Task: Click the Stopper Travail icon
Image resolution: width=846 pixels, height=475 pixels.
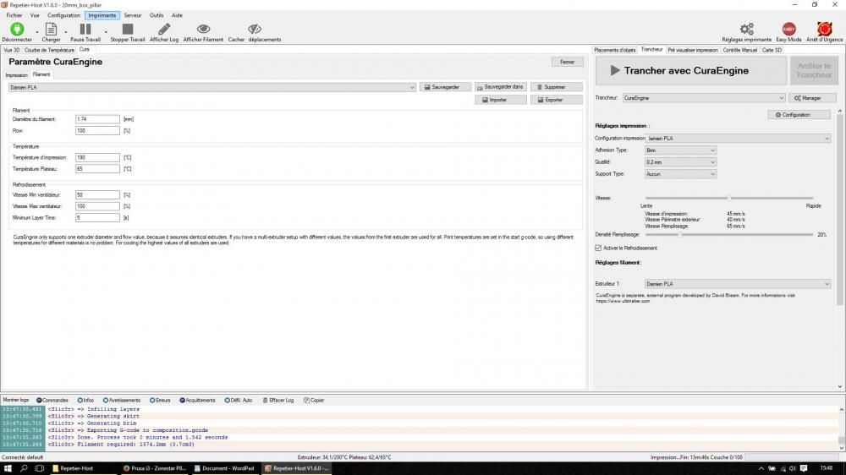Action: click(x=128, y=29)
